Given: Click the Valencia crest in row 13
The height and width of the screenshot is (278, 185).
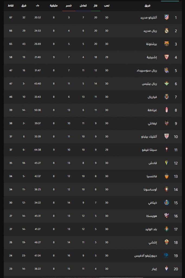Looking at the screenshot, I should [166, 176].
